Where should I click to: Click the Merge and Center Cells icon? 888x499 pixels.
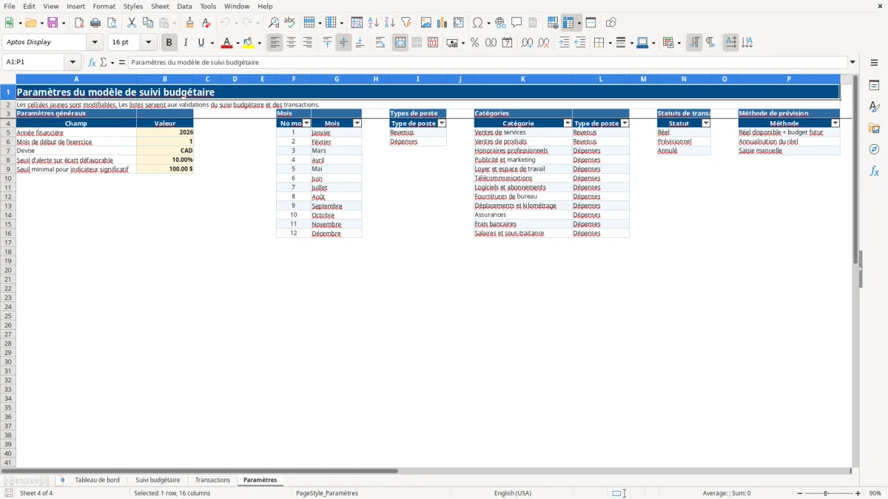[400, 43]
